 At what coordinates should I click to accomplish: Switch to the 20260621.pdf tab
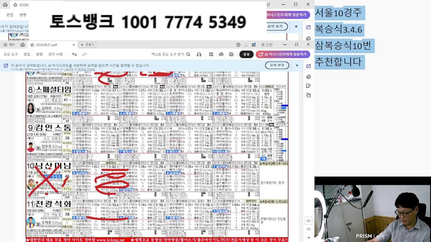47,45
